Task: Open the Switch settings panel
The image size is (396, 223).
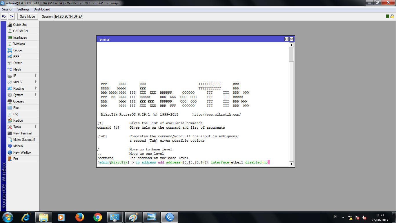Action: [x=18, y=63]
